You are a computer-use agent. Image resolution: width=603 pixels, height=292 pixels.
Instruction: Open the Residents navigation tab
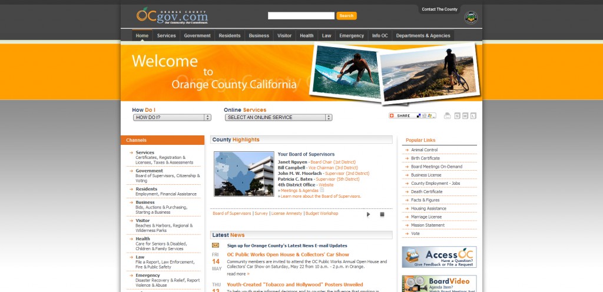pyautogui.click(x=230, y=36)
